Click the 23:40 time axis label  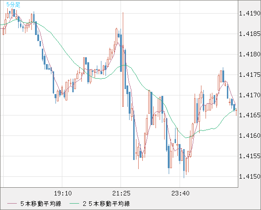tap(181, 193)
